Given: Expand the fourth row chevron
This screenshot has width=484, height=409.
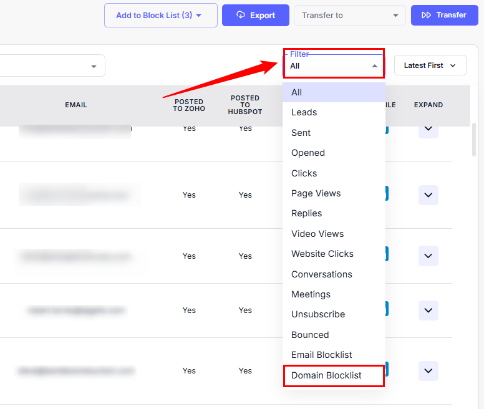Looking at the screenshot, I should pyautogui.click(x=428, y=310).
